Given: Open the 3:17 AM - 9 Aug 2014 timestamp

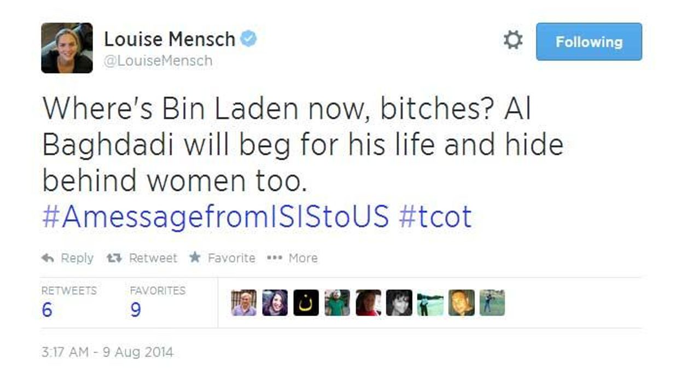Looking at the screenshot, I should [107, 352].
